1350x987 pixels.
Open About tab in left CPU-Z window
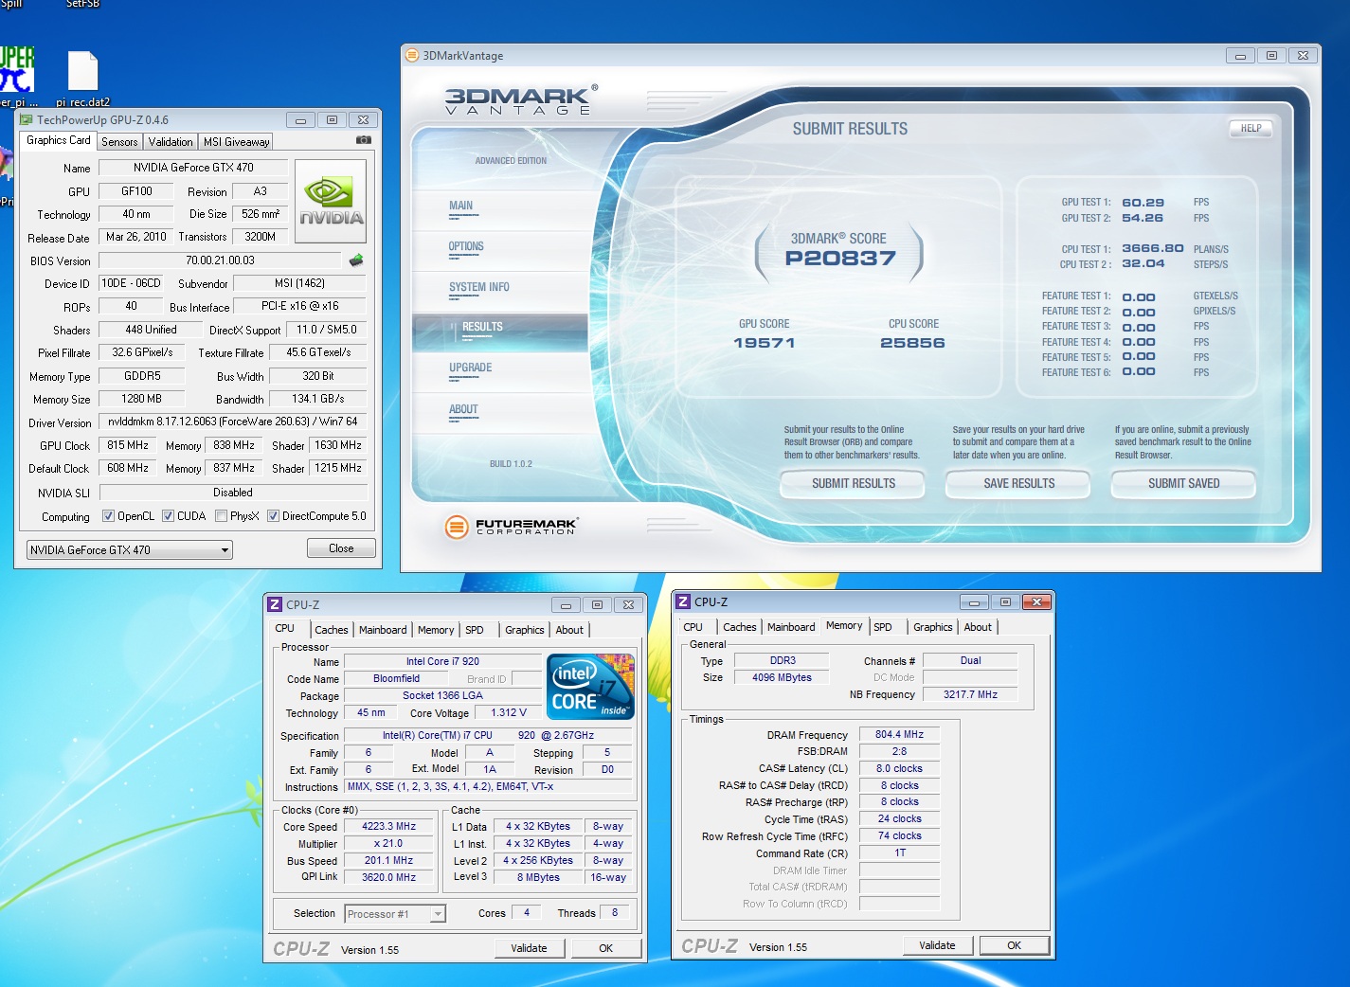569,630
